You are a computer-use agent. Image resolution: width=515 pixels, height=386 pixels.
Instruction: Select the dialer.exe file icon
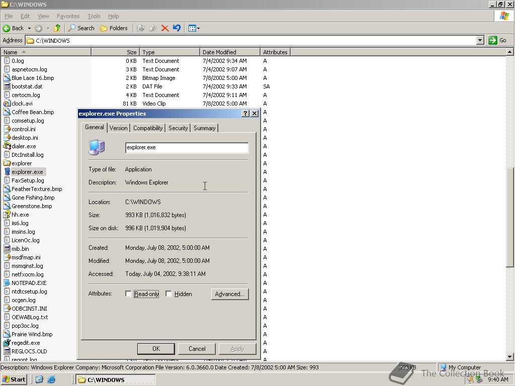(7, 146)
